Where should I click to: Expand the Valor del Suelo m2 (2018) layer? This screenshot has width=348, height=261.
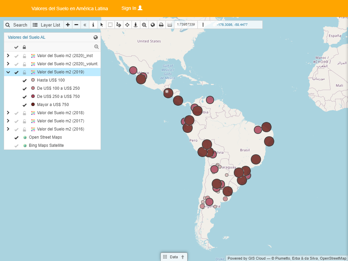click(x=8, y=113)
